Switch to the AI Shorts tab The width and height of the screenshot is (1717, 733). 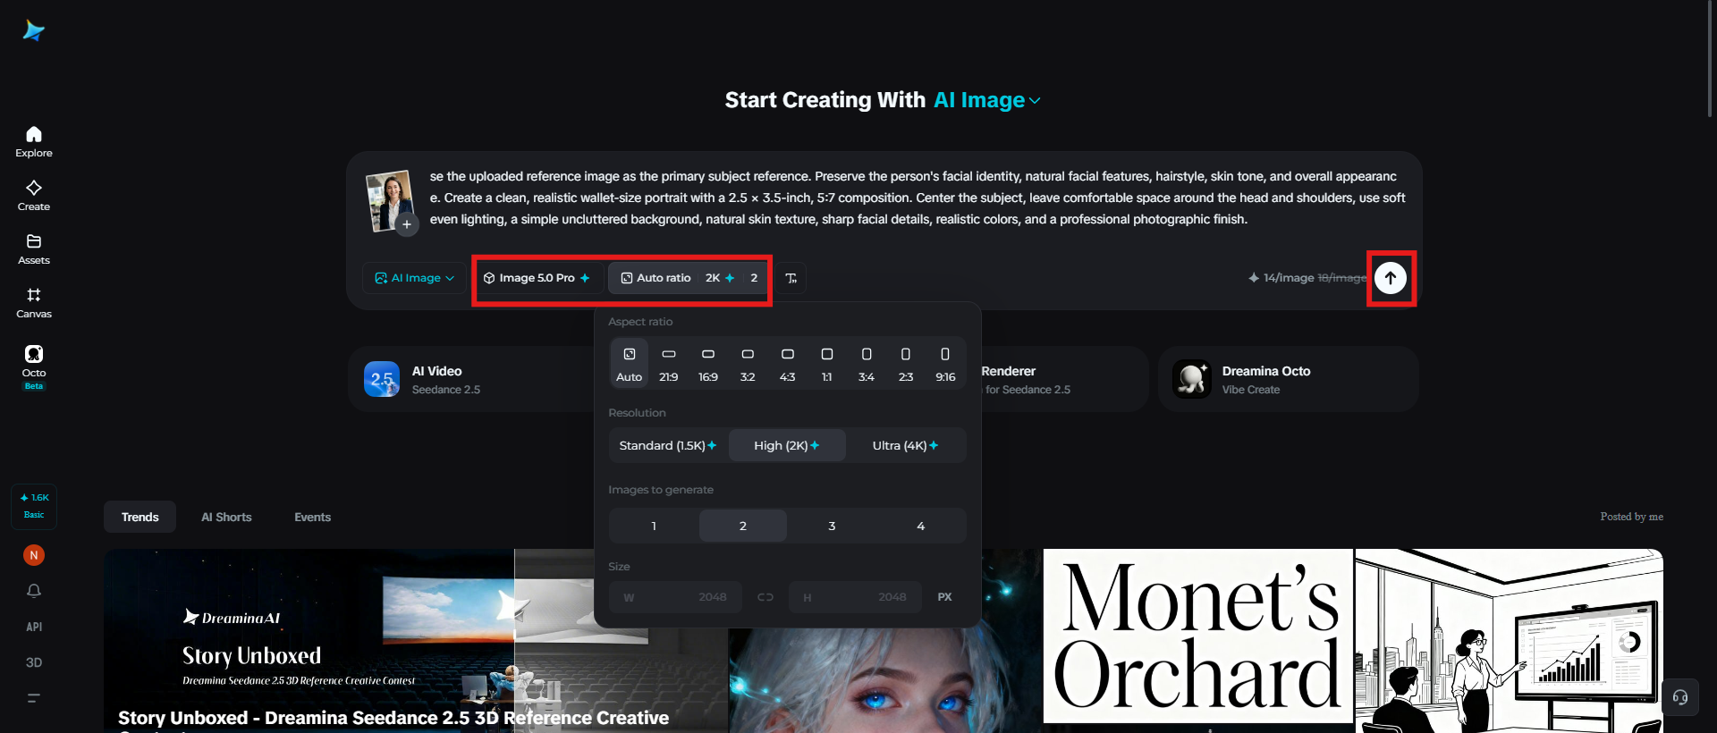(226, 517)
